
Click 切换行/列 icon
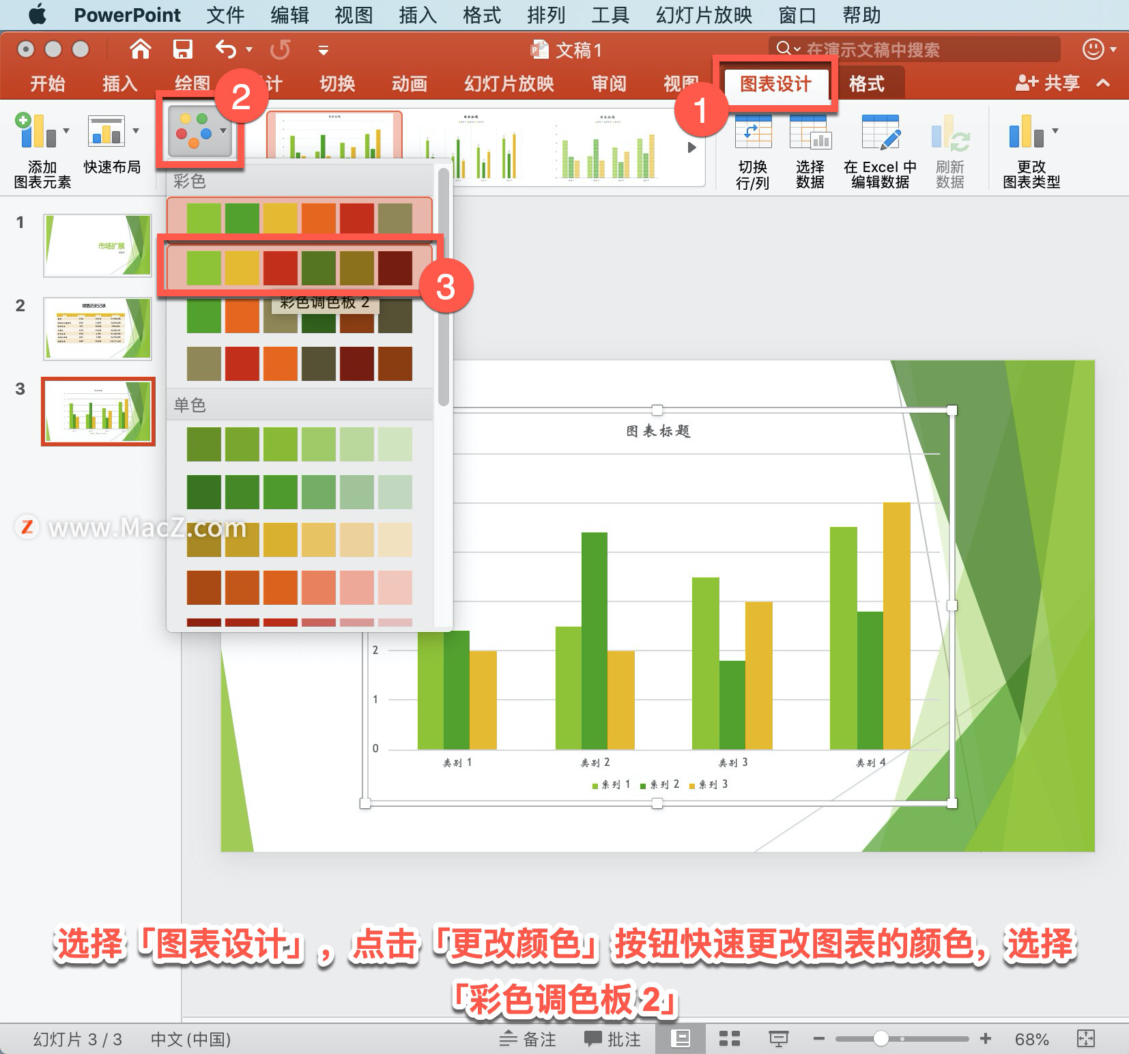tap(753, 132)
